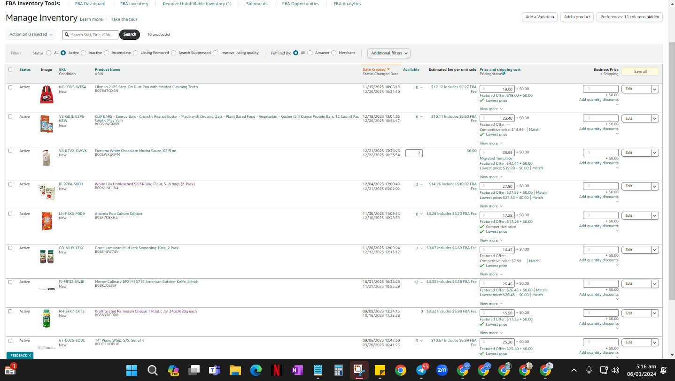Expand the Additional filters dropdown
This screenshot has width=675, height=381.
tap(389, 53)
